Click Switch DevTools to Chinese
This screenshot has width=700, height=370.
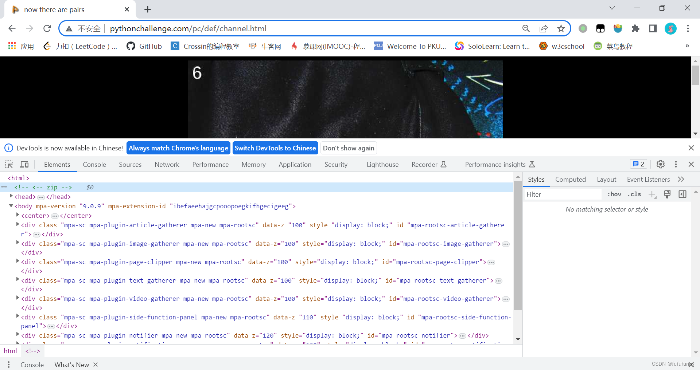coord(275,148)
